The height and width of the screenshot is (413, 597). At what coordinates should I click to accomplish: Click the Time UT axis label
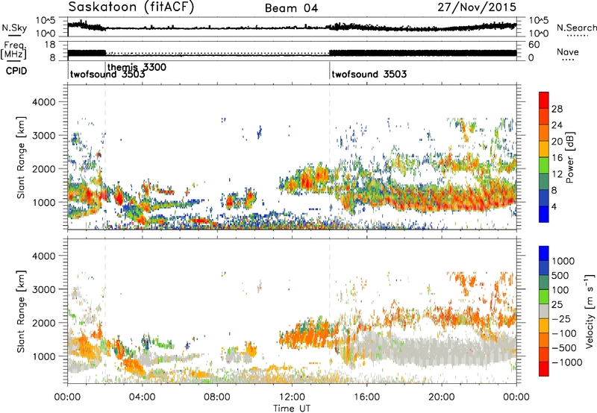coord(292,409)
